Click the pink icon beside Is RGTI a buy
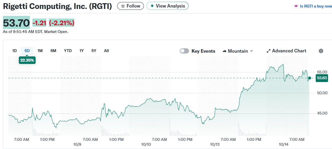The height and width of the screenshot is (149, 332). tap(296, 6)
